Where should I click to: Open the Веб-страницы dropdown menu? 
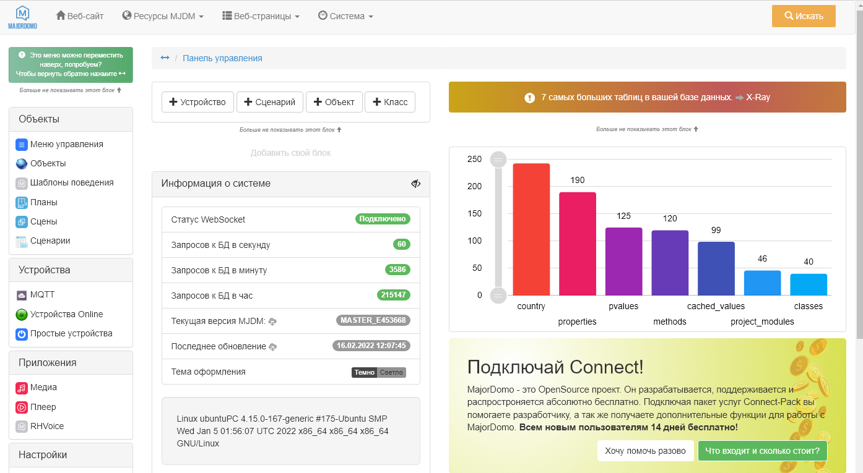(261, 16)
